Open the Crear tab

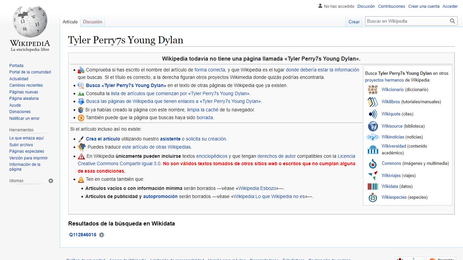pos(354,22)
